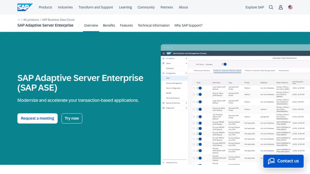This screenshot has height=174, width=310.
Task: Collapse the Space section chevron
Action: [x=186, y=64]
